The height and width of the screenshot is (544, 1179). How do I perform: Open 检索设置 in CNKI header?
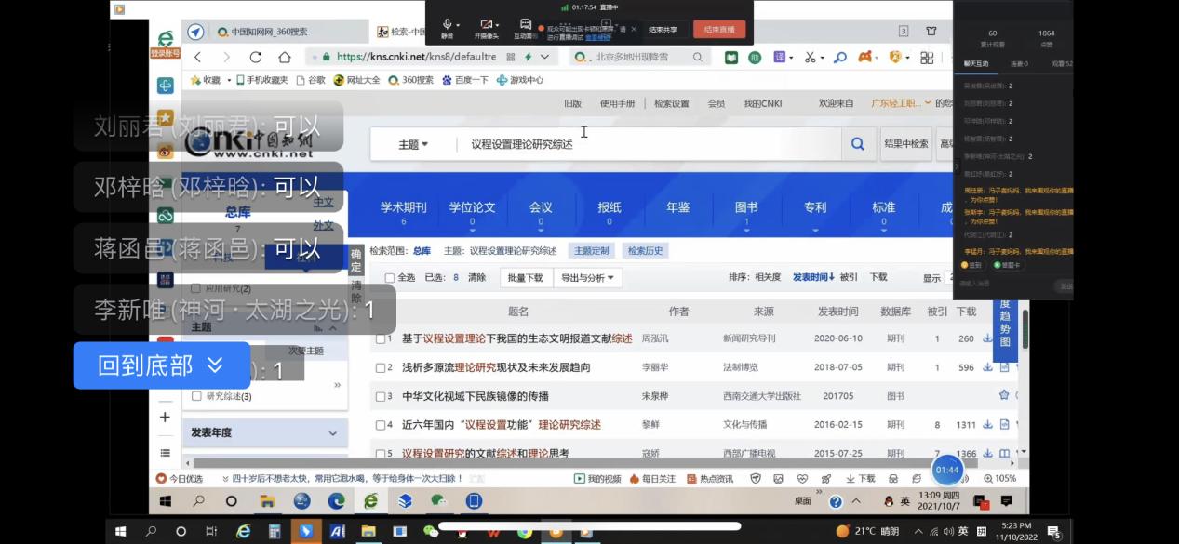point(671,103)
